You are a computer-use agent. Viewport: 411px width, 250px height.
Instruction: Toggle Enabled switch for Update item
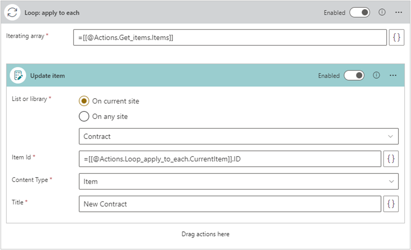point(354,76)
